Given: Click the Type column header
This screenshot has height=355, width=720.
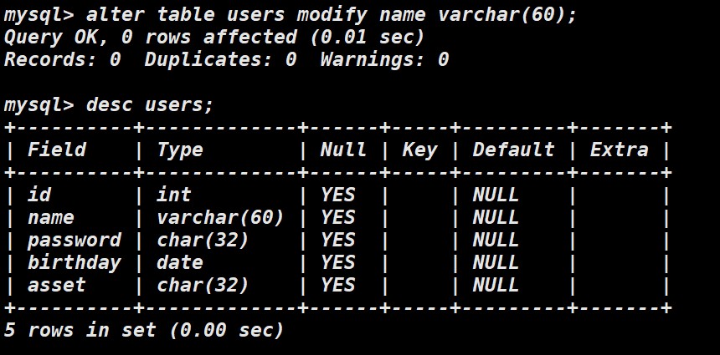Looking at the screenshot, I should (180, 150).
